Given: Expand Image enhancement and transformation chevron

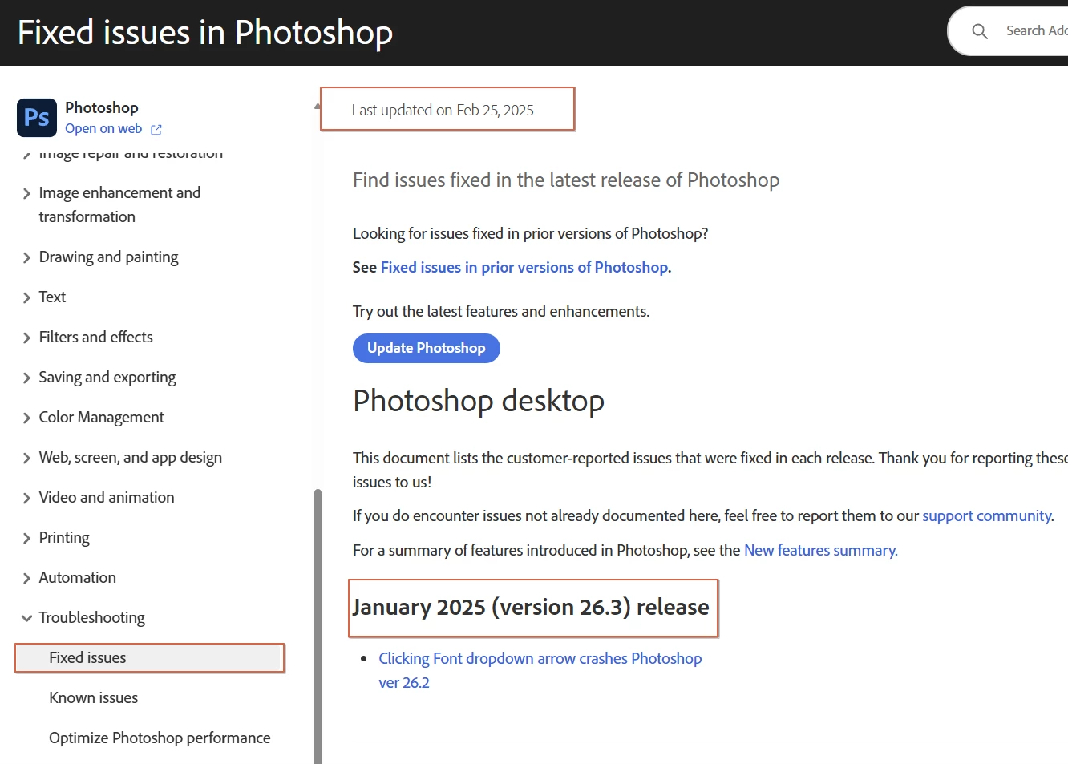Looking at the screenshot, I should pos(26,193).
